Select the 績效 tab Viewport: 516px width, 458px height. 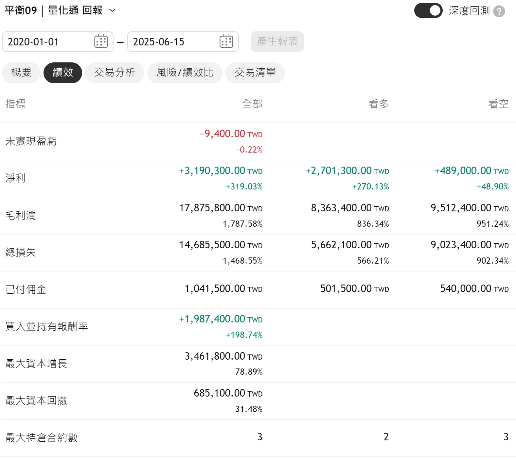pyautogui.click(x=63, y=73)
